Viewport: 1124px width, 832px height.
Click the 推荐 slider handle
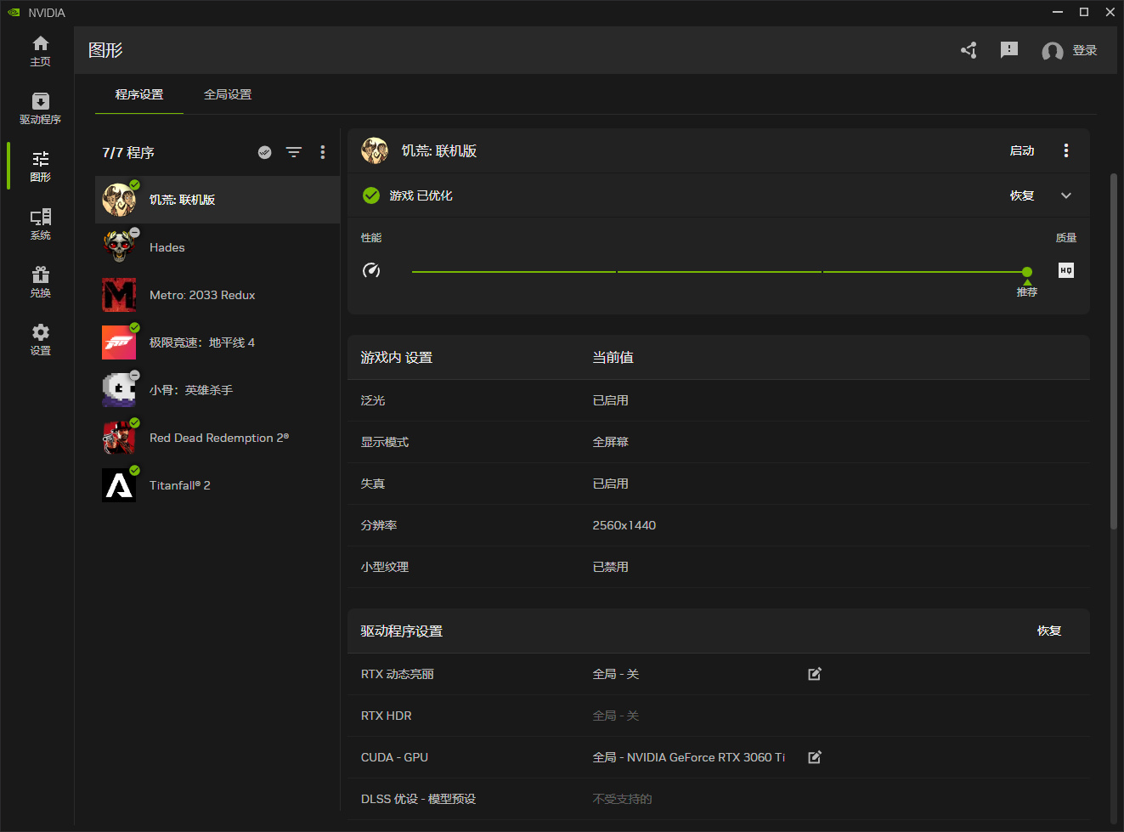pyautogui.click(x=1027, y=272)
